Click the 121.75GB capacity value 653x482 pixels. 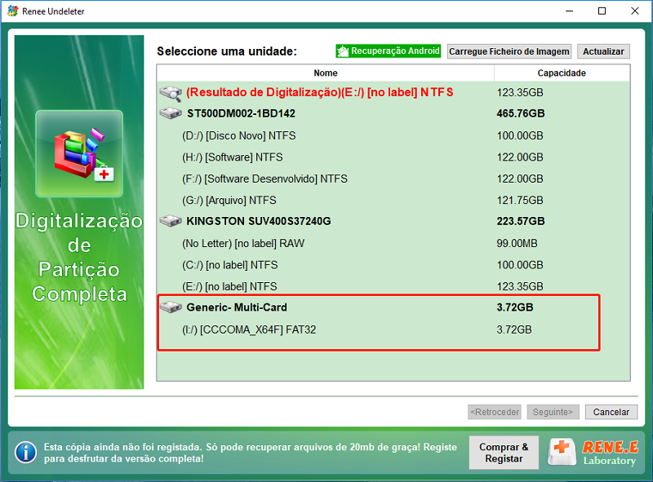click(x=520, y=200)
